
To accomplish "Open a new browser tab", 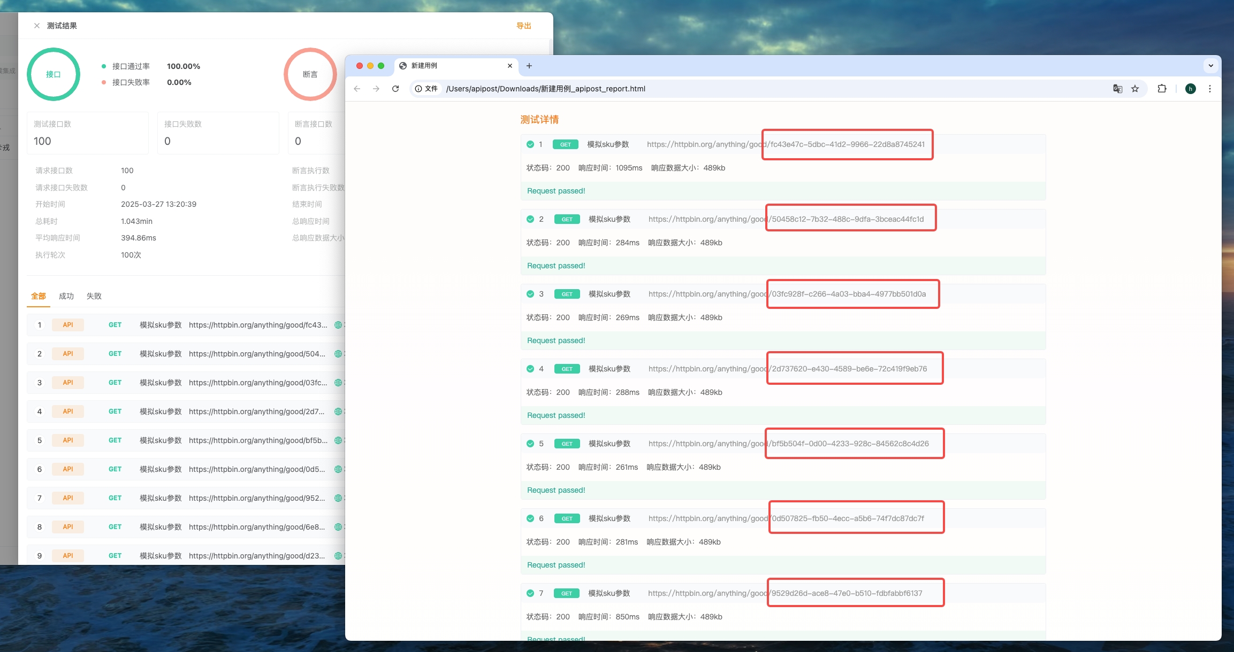I will (x=529, y=66).
